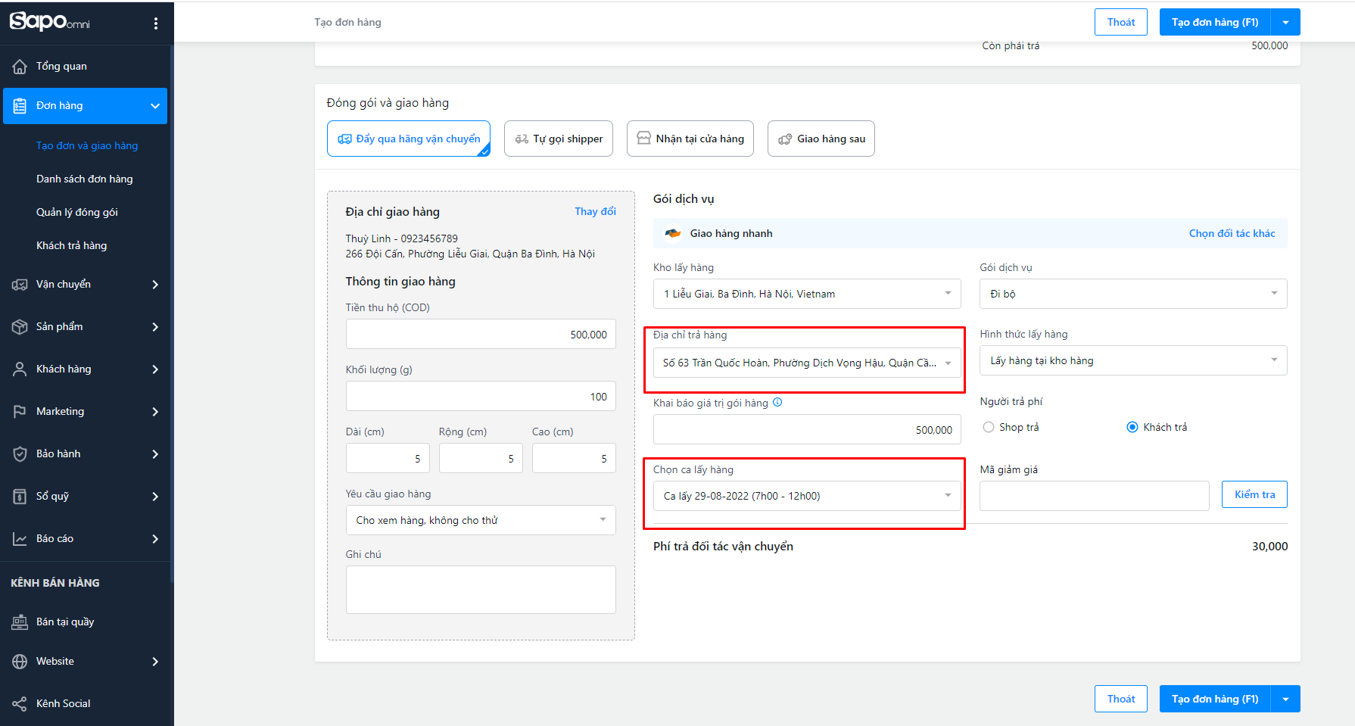Click the Tổng quan home icon
The width and height of the screenshot is (1355, 726).
pos(20,67)
